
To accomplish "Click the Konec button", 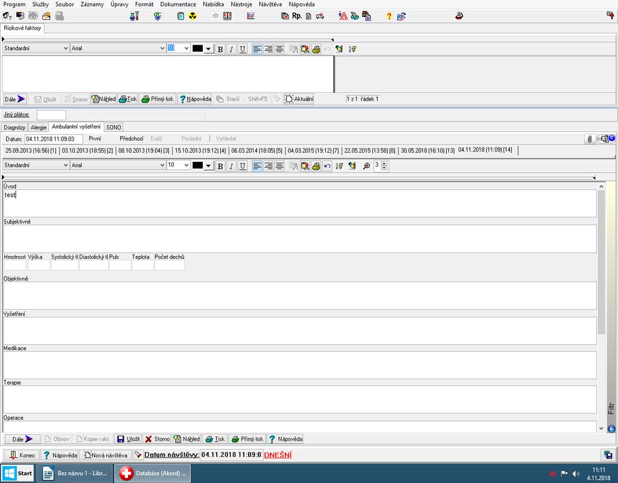I will [22, 455].
